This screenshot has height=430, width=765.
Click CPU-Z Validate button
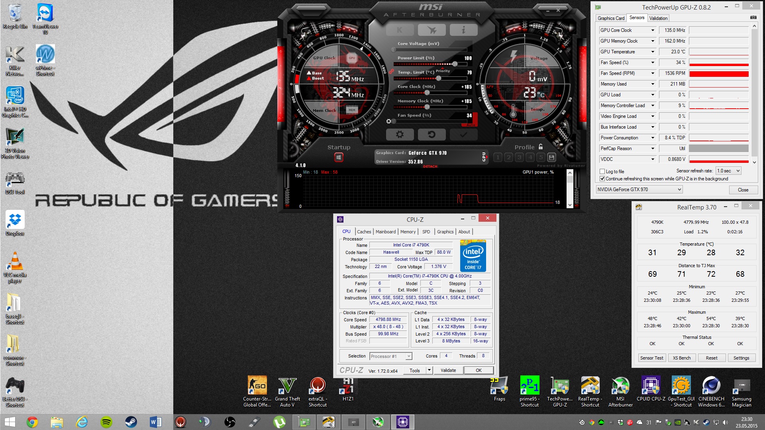click(448, 370)
